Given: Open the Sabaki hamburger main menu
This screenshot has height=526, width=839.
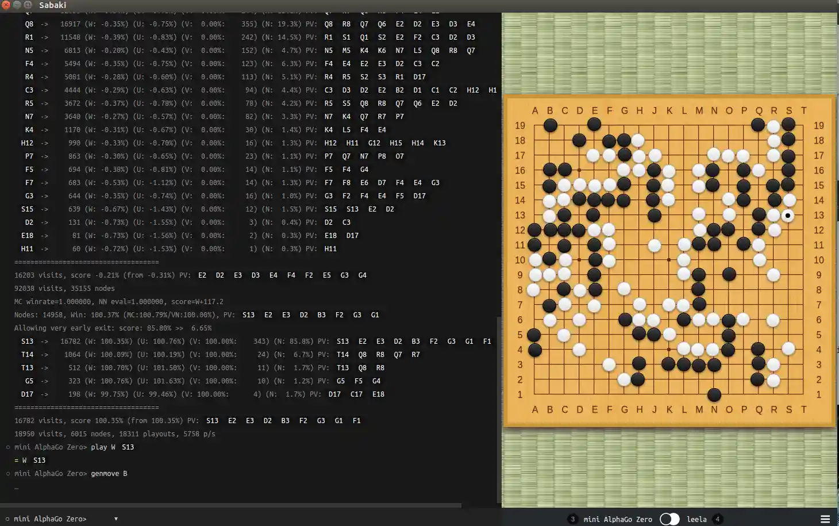Looking at the screenshot, I should coord(825,519).
